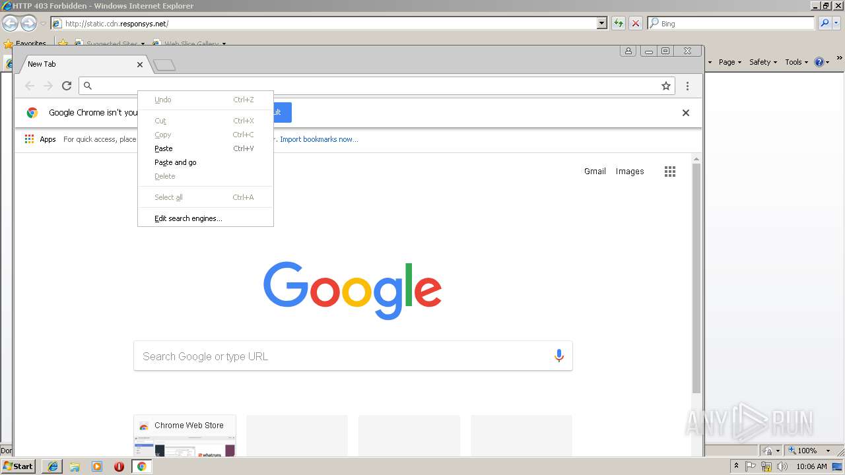Click the IE address bar URL field
Image resolution: width=845 pixels, height=475 pixels.
tap(330, 23)
